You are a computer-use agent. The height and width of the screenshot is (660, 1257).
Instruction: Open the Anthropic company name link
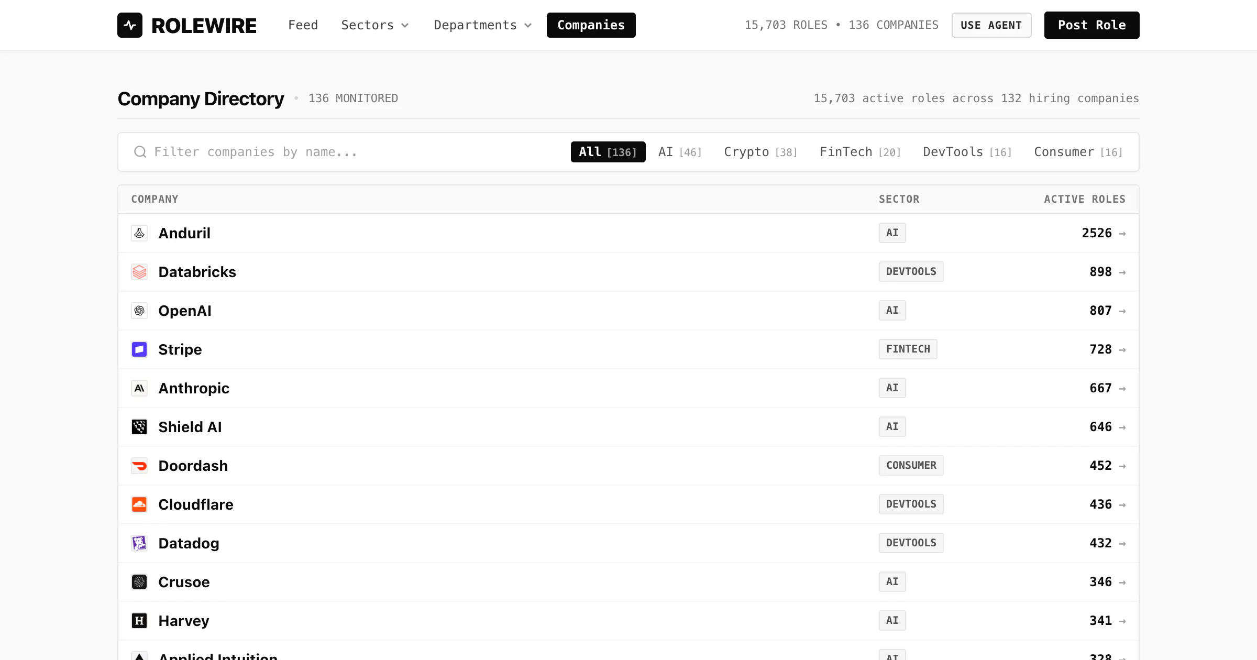[x=194, y=388]
